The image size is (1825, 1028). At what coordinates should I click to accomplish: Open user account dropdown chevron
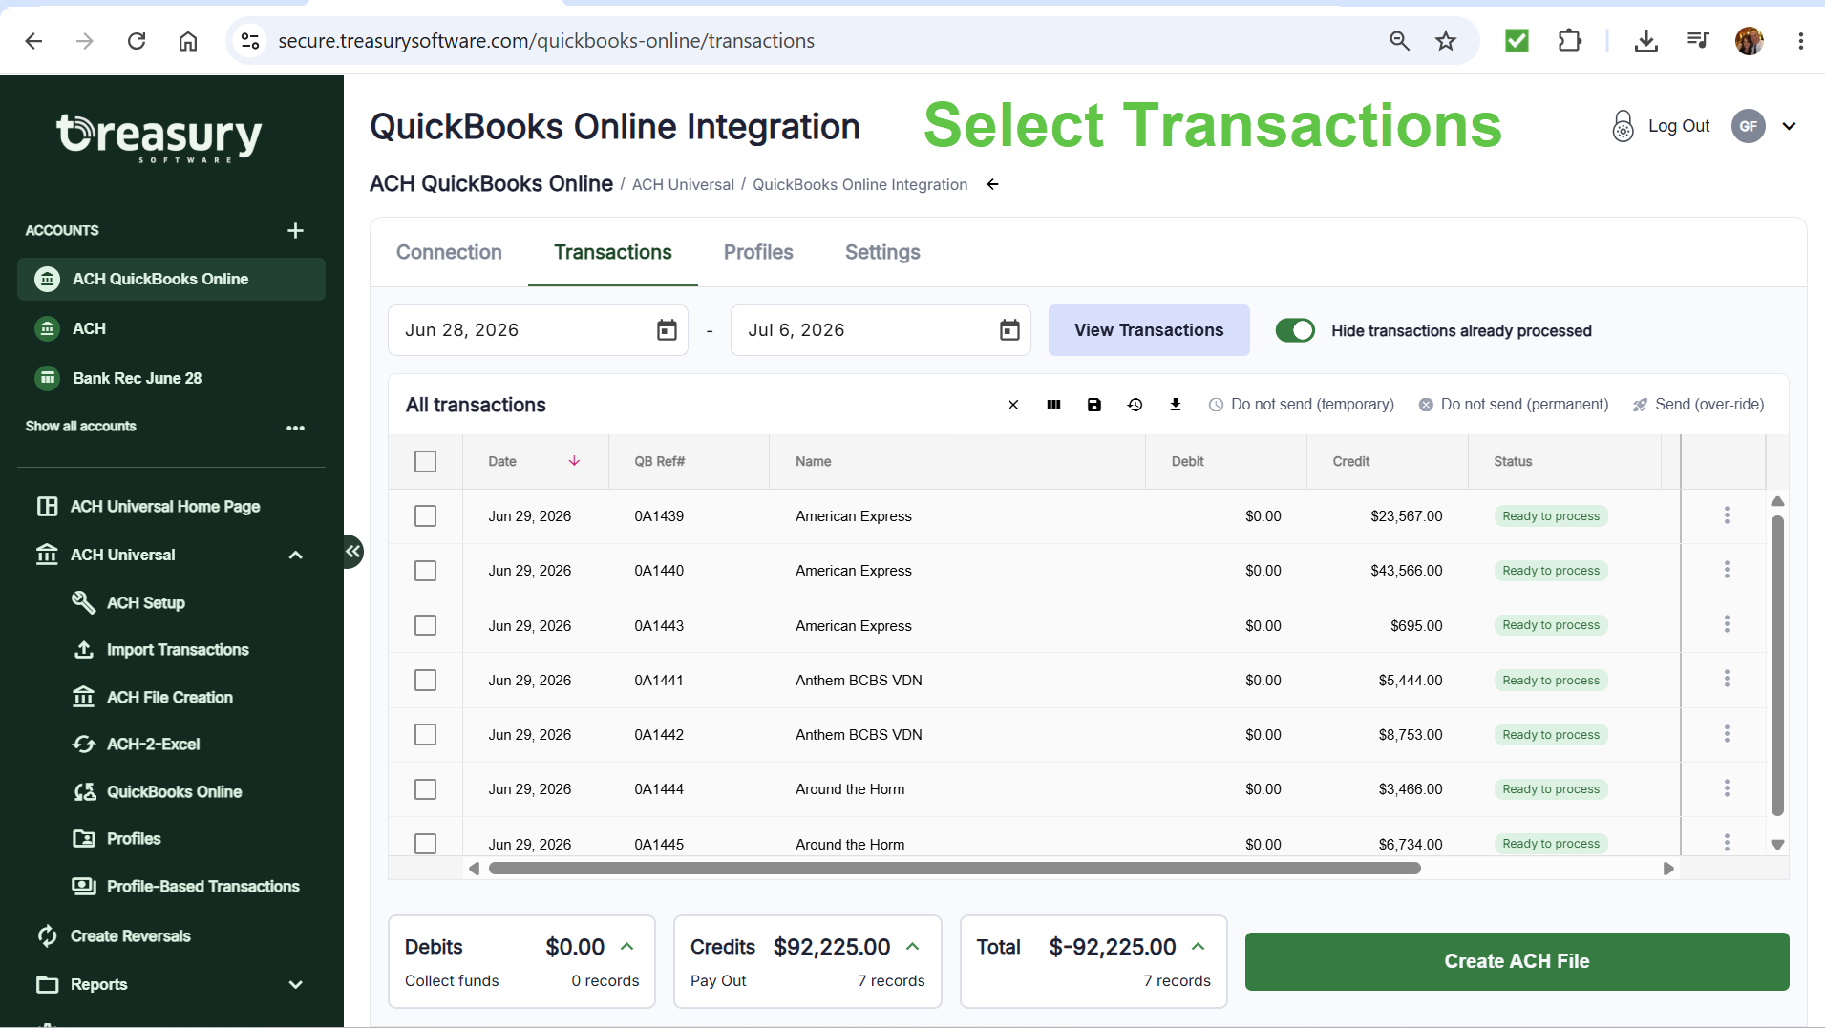pyautogui.click(x=1789, y=126)
